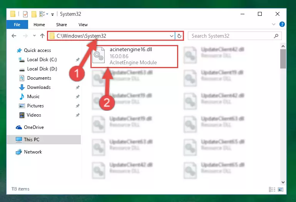
Task: Select the acinetengine16.dll file
Action: pos(134,57)
